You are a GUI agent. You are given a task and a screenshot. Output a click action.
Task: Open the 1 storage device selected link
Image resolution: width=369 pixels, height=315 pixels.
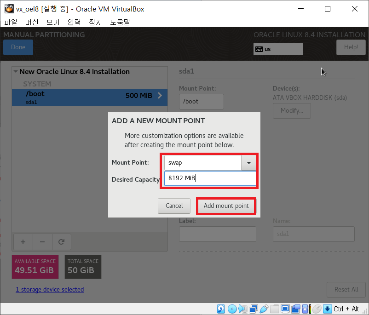pos(50,289)
